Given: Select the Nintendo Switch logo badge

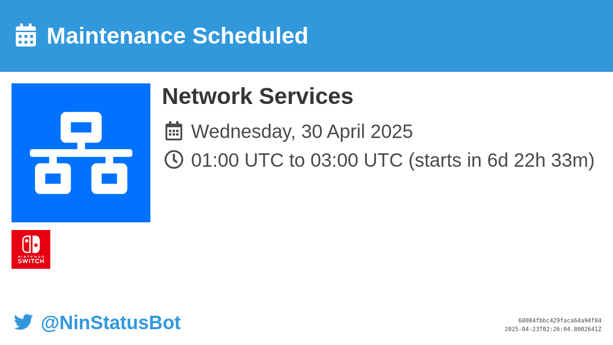Looking at the screenshot, I should coord(31,249).
